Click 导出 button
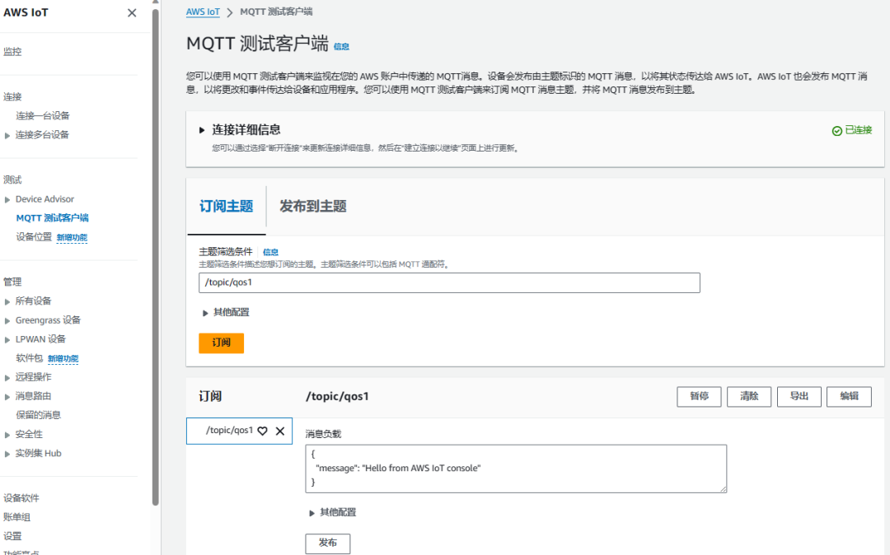Viewport: 890px width, 555px height. [799, 396]
